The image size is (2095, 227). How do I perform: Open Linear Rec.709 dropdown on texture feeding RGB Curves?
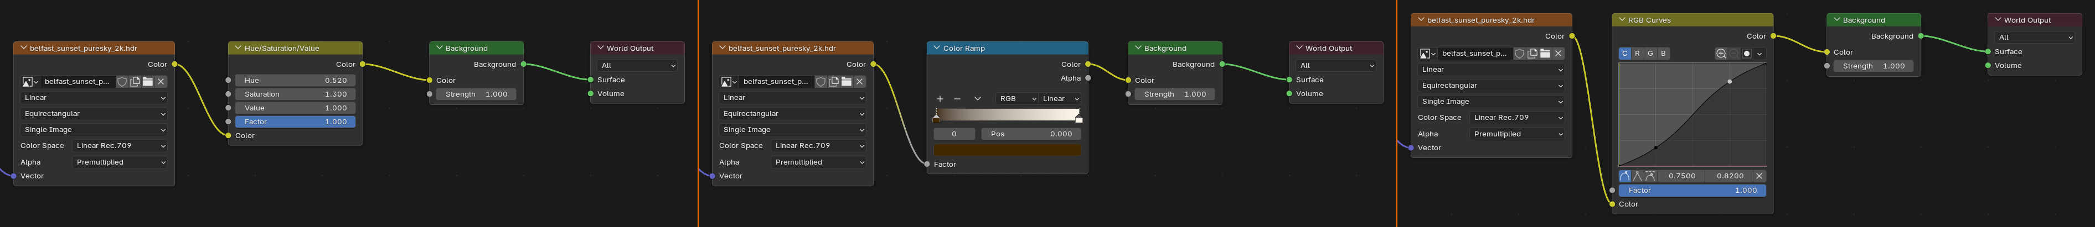point(1518,118)
